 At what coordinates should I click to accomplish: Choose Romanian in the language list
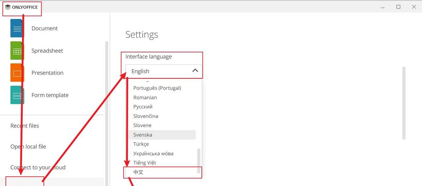coord(145,97)
